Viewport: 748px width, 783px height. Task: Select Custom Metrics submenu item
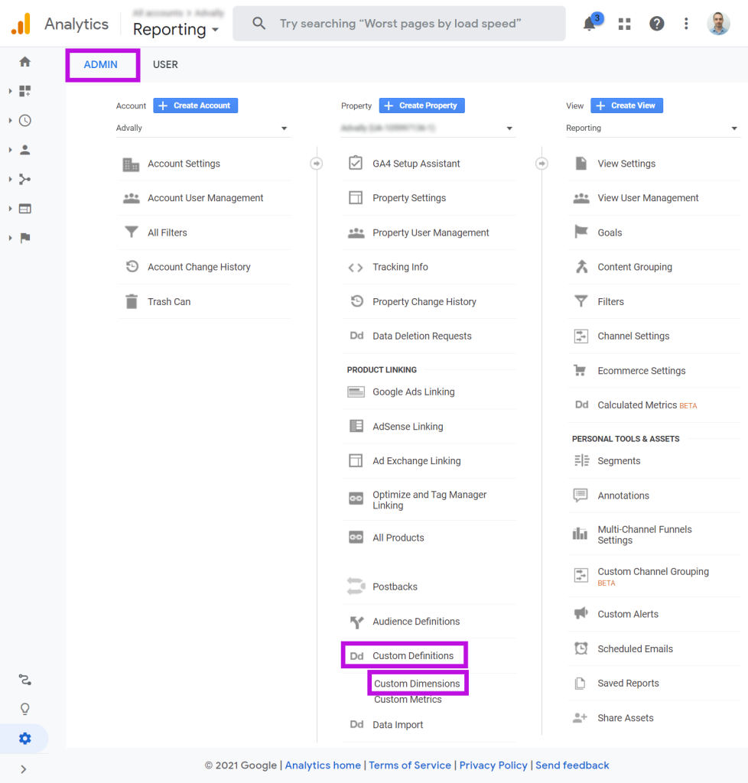[408, 700]
